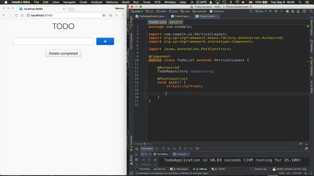
Task: Open the Structure tool window stripe
Action: coord(131,41)
